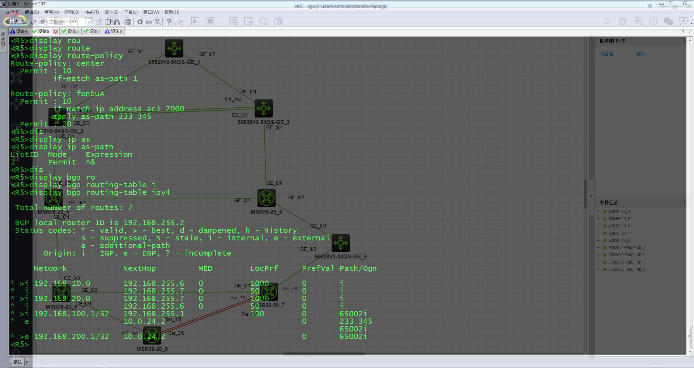Open the HCL settings gear icon

[x=622, y=22]
